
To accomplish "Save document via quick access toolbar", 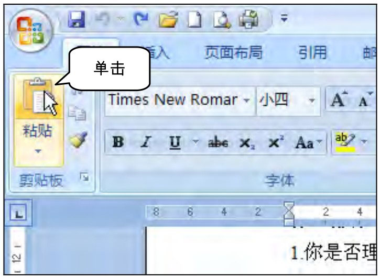I will tap(77, 19).
